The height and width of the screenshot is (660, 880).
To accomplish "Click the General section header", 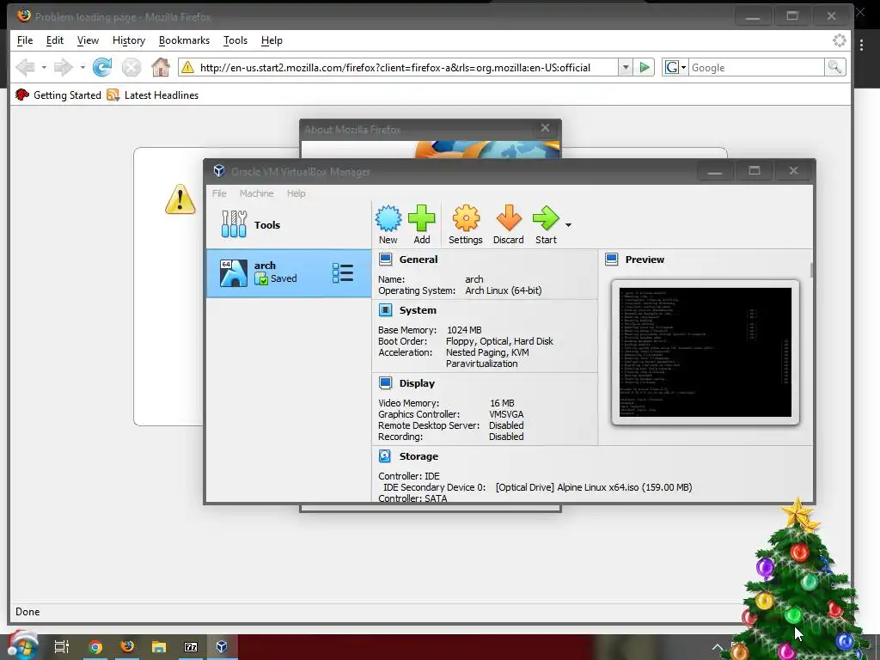I will [x=419, y=260].
